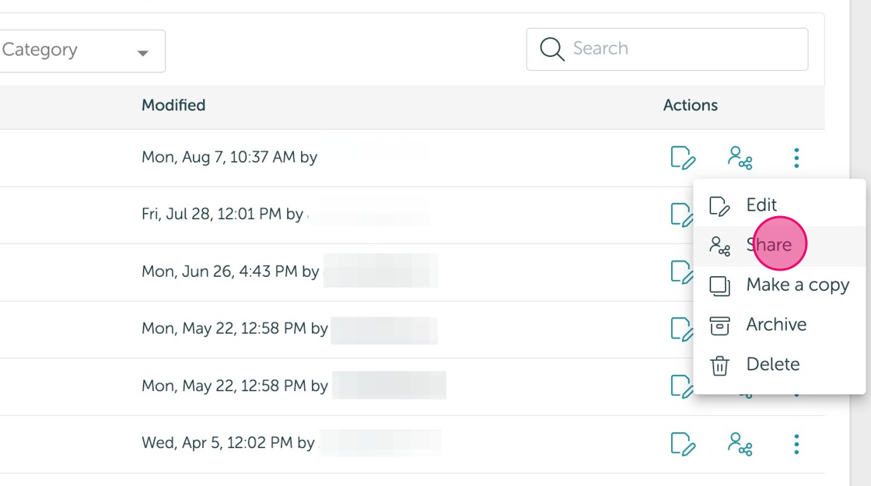This screenshot has width=871, height=486.
Task: Click share icon in Apr 5 row
Action: [740, 444]
